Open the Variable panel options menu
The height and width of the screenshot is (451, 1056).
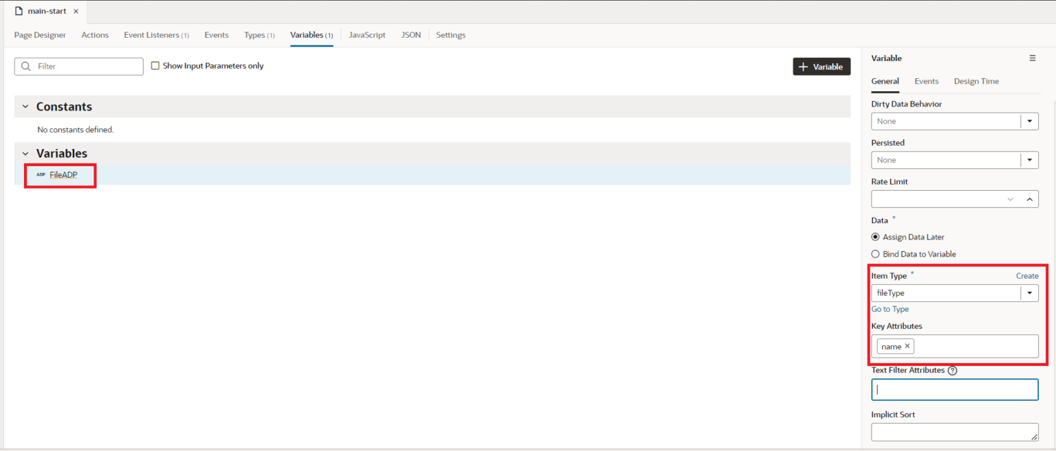[x=1033, y=58]
